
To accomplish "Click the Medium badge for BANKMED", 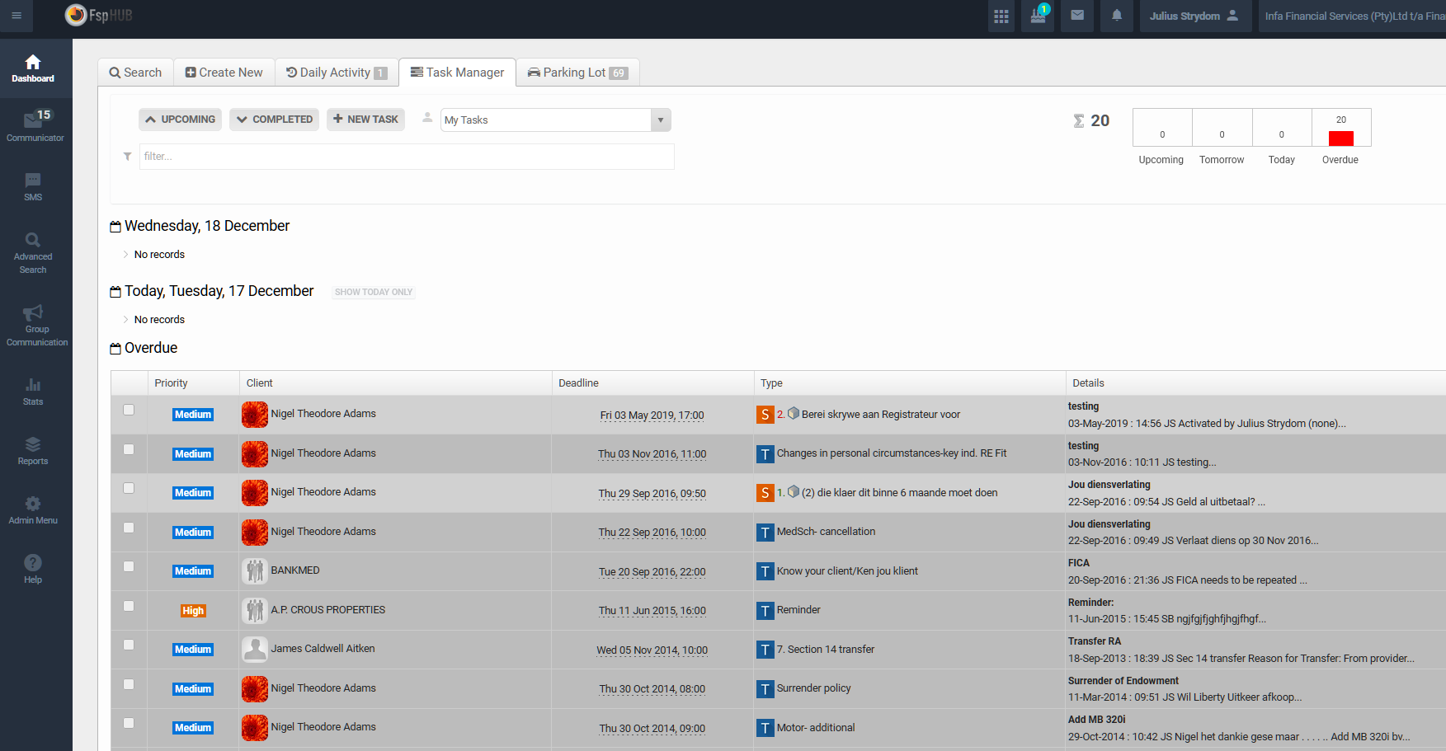I will pos(193,571).
